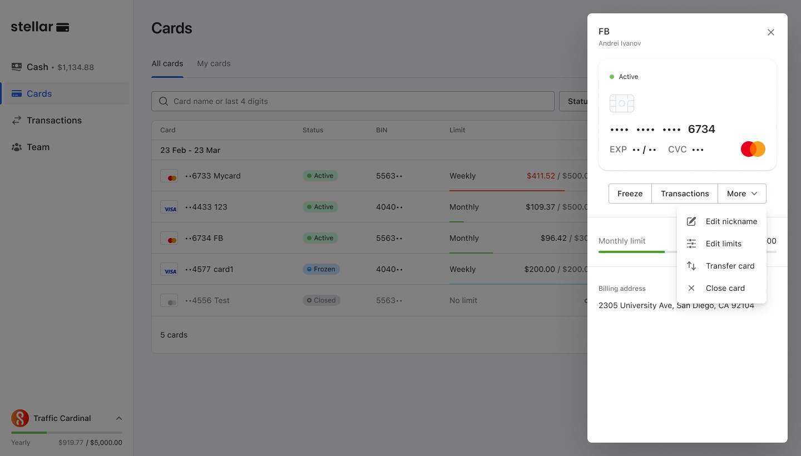Image resolution: width=801 pixels, height=456 pixels.
Task: Open the Status filter dropdown
Action: point(573,101)
